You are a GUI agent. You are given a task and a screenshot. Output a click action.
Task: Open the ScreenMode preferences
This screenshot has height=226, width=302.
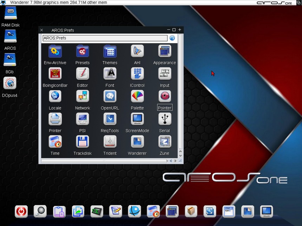(x=137, y=119)
